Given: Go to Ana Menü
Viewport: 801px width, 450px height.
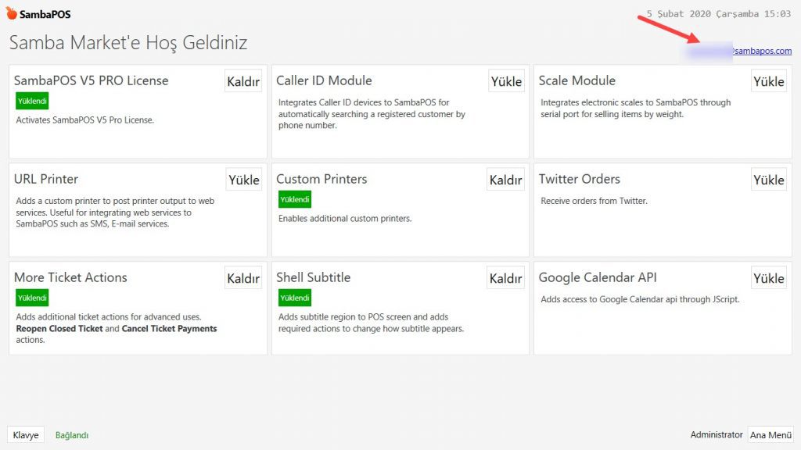Looking at the screenshot, I should point(770,435).
